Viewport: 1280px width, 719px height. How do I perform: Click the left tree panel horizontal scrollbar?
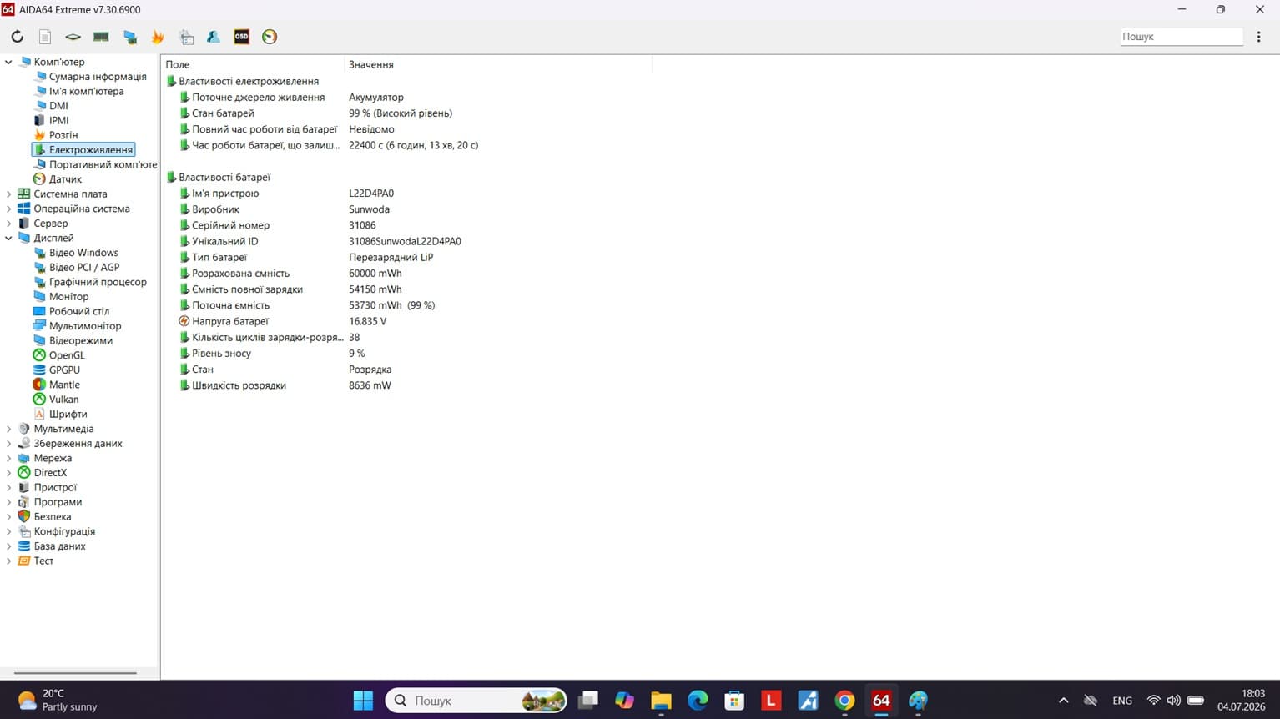pos(75,672)
